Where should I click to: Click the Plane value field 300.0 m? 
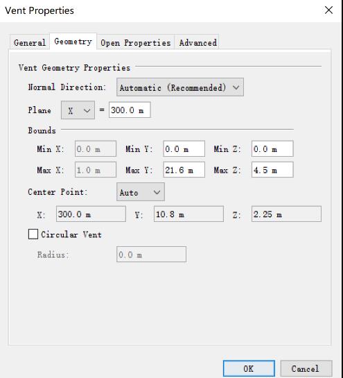(130, 110)
